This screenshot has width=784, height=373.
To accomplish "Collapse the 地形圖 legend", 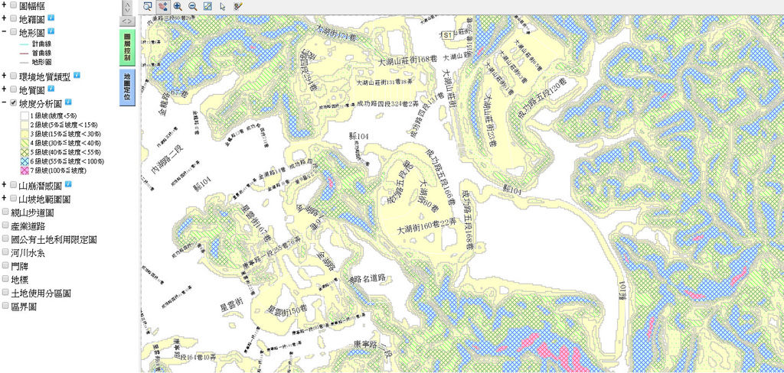I will 4,32.
